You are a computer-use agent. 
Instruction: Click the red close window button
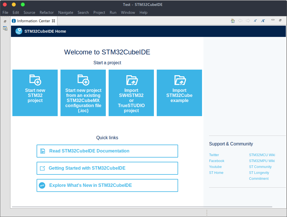(5, 5)
